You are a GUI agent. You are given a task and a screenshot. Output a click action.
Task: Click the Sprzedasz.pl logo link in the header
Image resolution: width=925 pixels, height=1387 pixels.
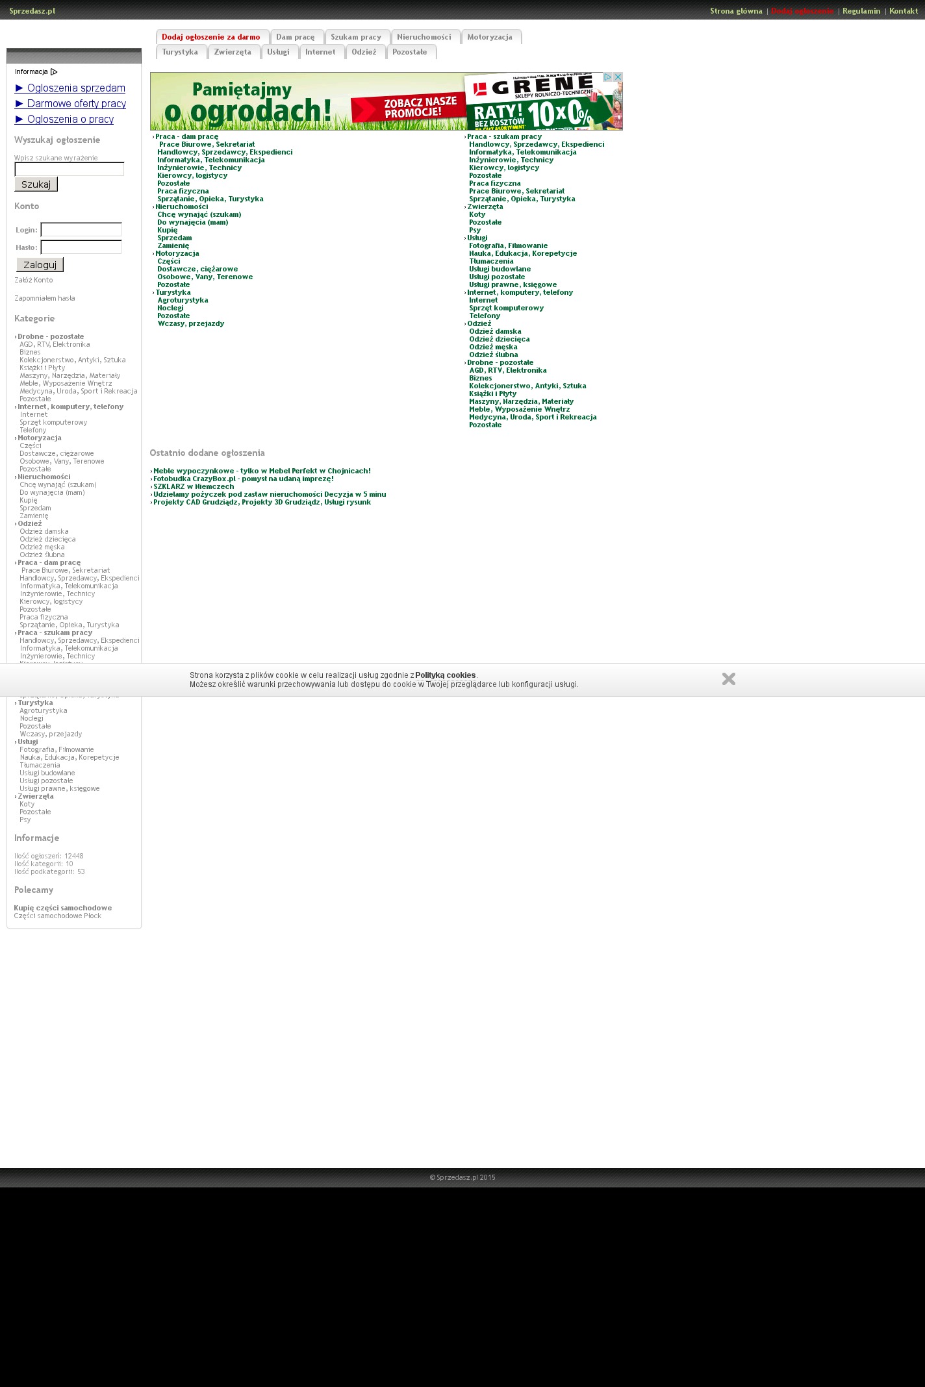[32, 11]
